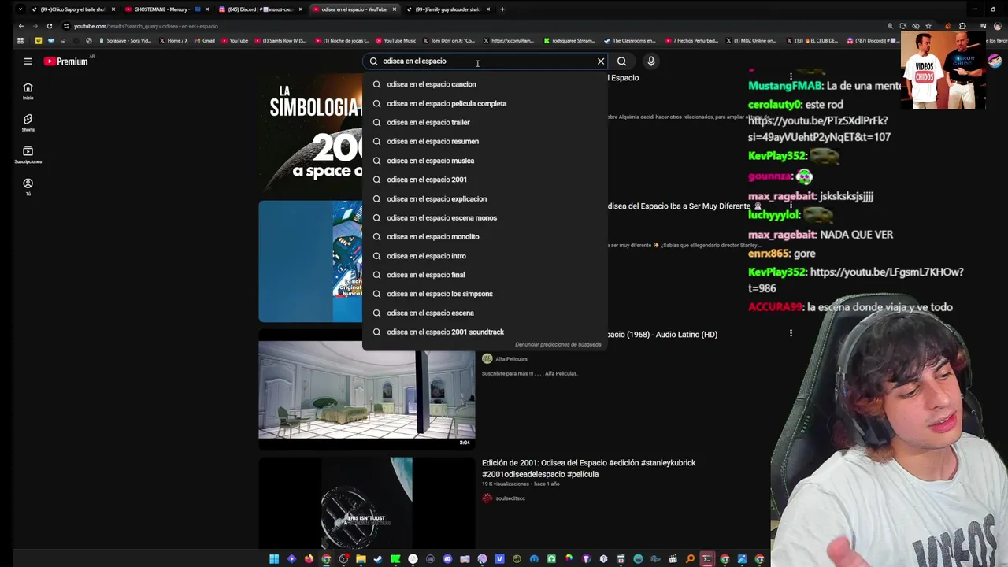Open Inicio in the left sidebar
This screenshot has height=567, width=1008.
pyautogui.click(x=28, y=91)
